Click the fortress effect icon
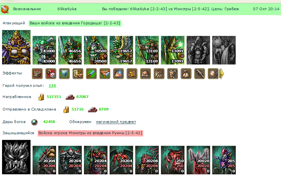 [37, 74]
